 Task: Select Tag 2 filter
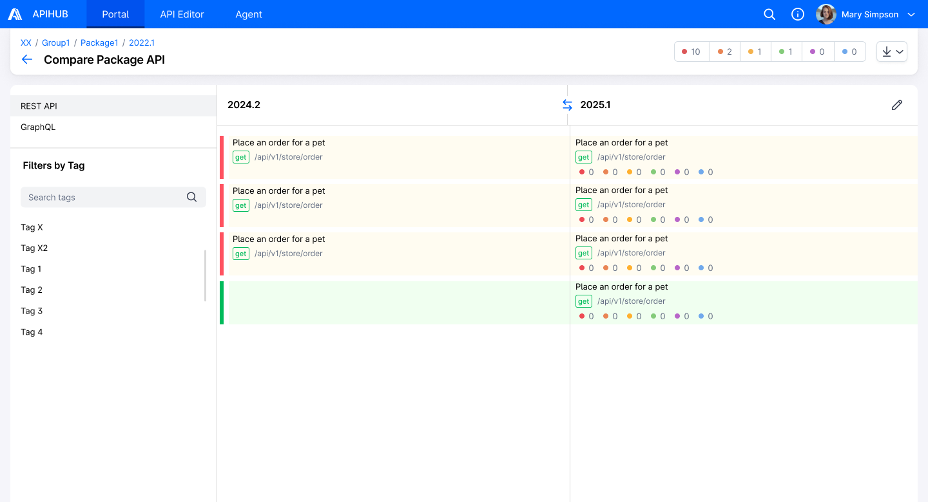(x=32, y=290)
